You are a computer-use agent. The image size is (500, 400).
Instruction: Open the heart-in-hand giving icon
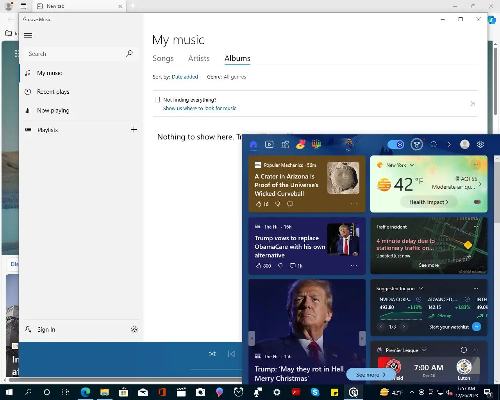[x=300, y=145]
